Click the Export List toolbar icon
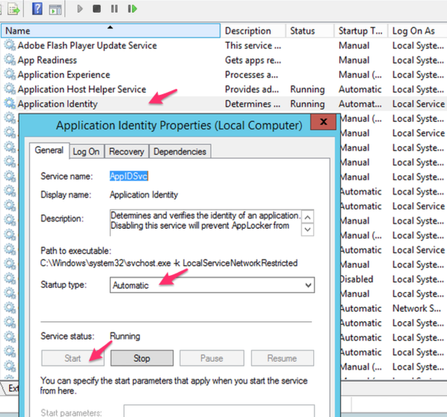447x417 pixels. pyautogui.click(x=14, y=9)
